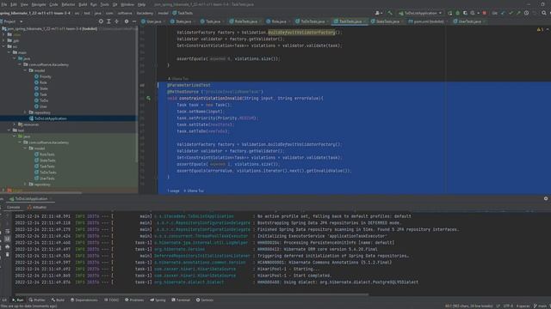Open the Terminal tool window button

click(181, 300)
